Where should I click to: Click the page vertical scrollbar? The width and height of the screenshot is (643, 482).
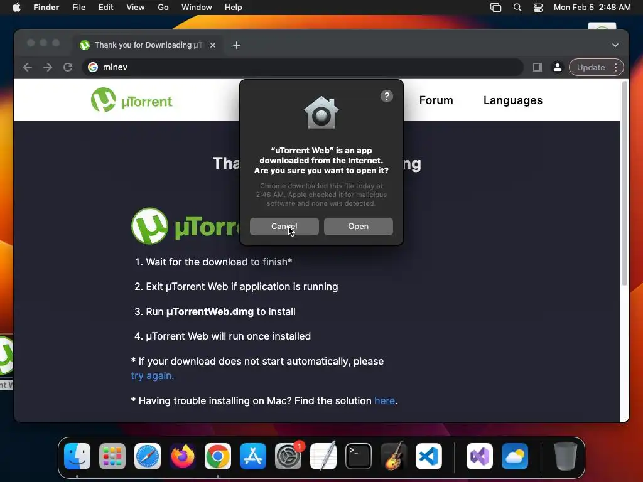(x=625, y=183)
